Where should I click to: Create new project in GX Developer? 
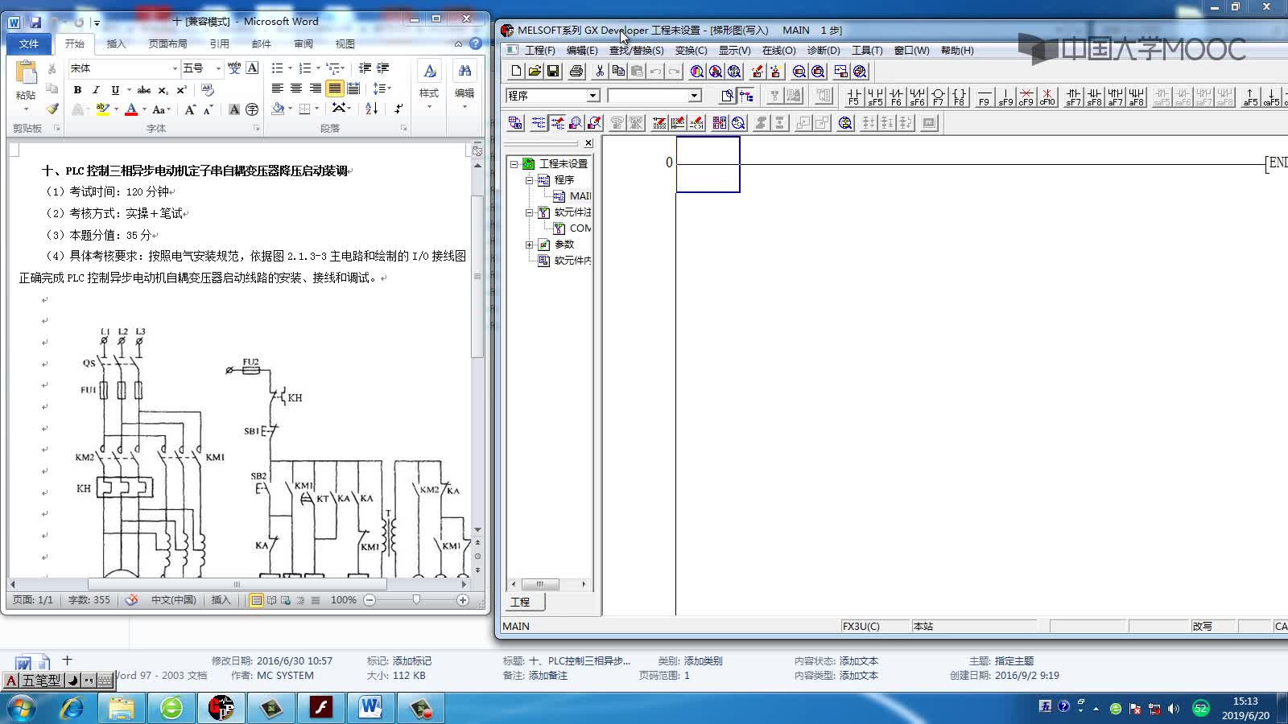516,71
